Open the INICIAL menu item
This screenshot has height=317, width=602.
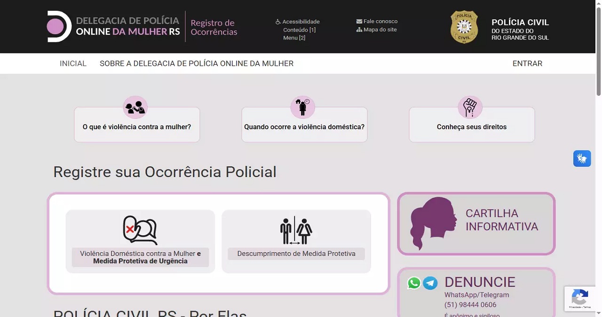(x=73, y=63)
